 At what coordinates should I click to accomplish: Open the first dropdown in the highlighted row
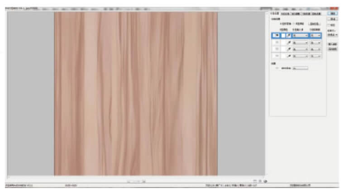(300, 35)
